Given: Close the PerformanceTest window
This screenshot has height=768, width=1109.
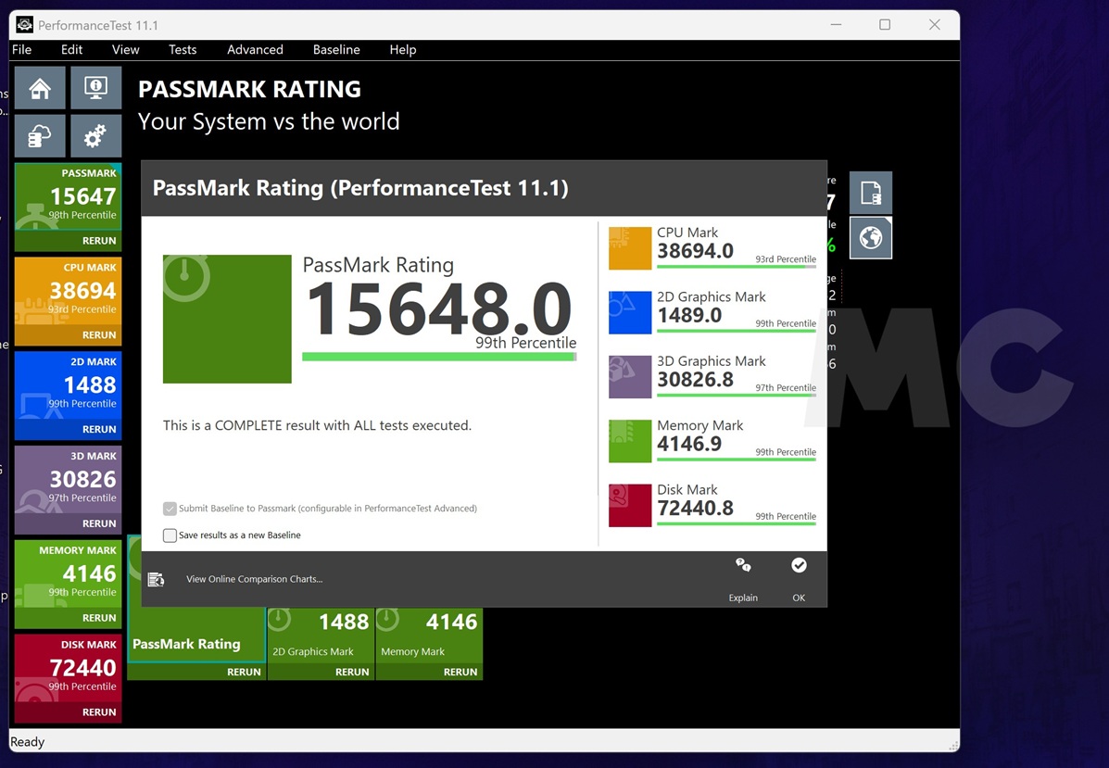Looking at the screenshot, I should pyautogui.click(x=934, y=25).
